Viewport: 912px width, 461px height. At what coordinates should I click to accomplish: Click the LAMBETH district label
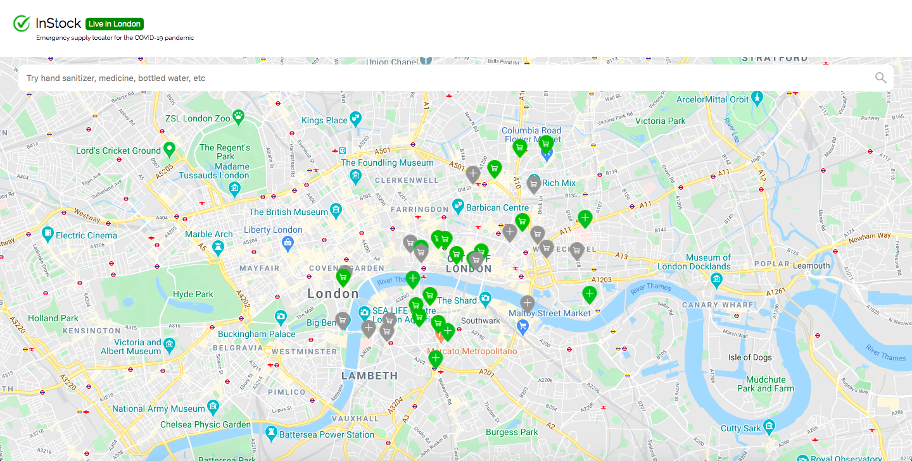click(x=370, y=376)
